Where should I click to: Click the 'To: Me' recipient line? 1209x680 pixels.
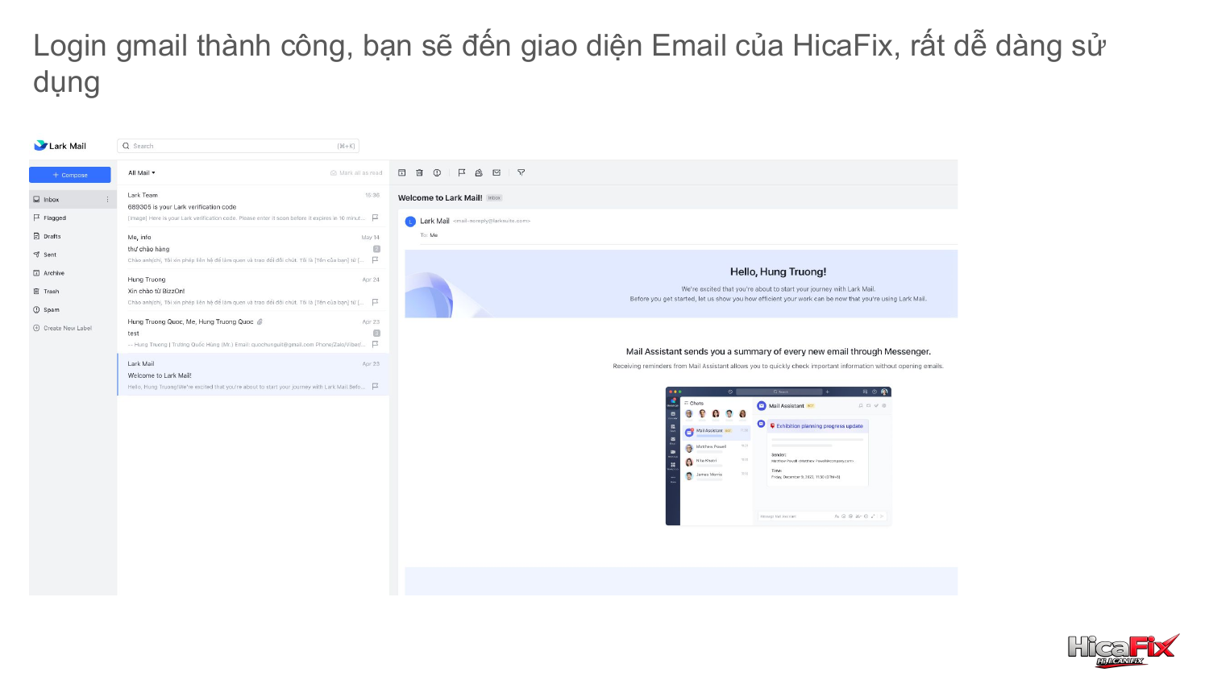click(x=429, y=235)
